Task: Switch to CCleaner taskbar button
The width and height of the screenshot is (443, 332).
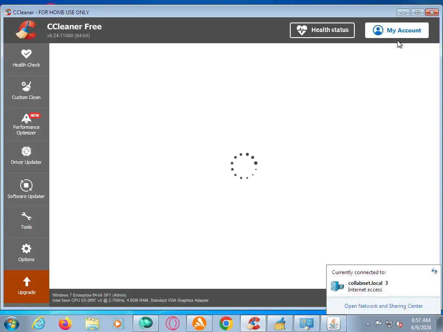Action: tap(253, 323)
